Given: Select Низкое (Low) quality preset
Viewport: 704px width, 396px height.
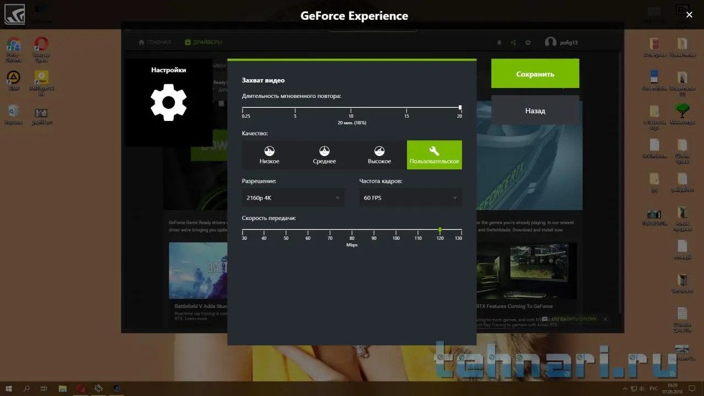Looking at the screenshot, I should click(269, 155).
